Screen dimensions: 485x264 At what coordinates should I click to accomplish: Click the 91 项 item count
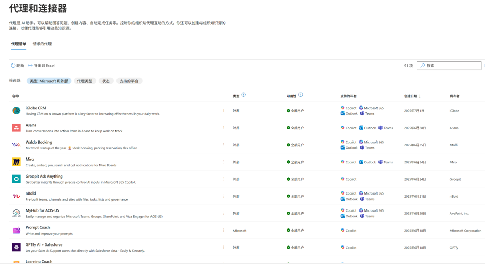point(408,66)
